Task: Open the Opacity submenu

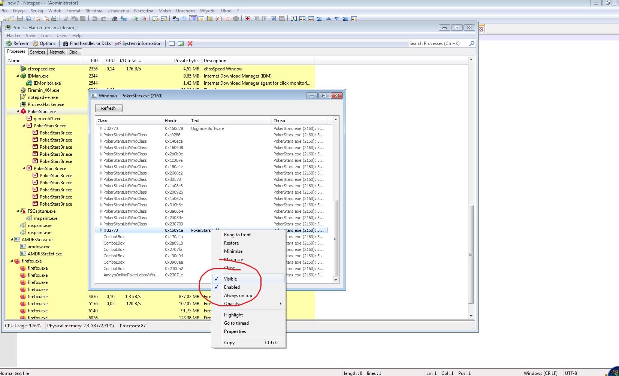Action: (x=248, y=304)
